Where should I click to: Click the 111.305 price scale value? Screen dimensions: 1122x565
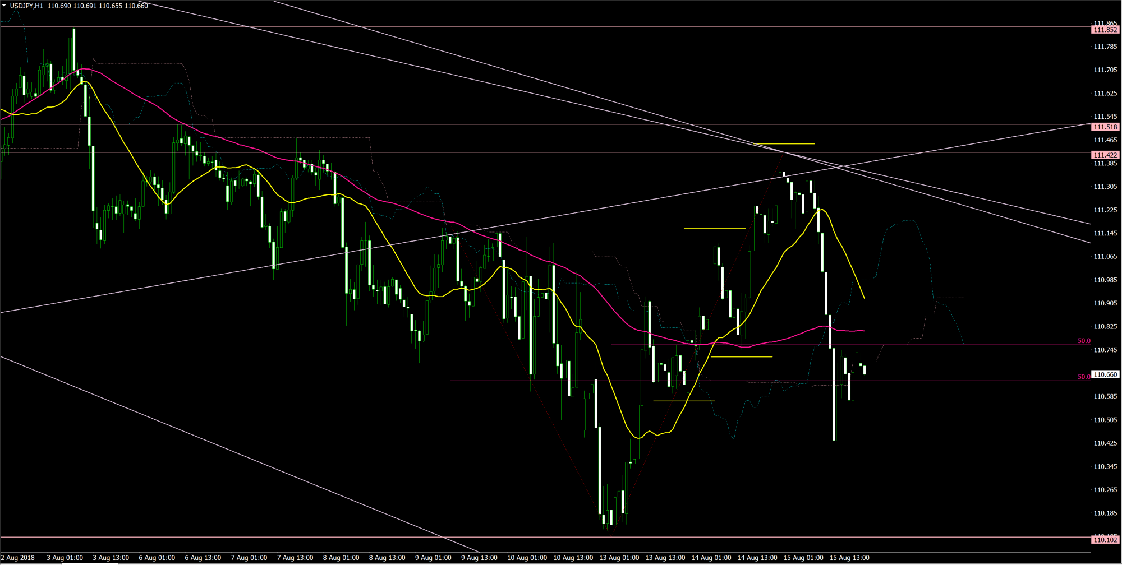pos(1105,187)
